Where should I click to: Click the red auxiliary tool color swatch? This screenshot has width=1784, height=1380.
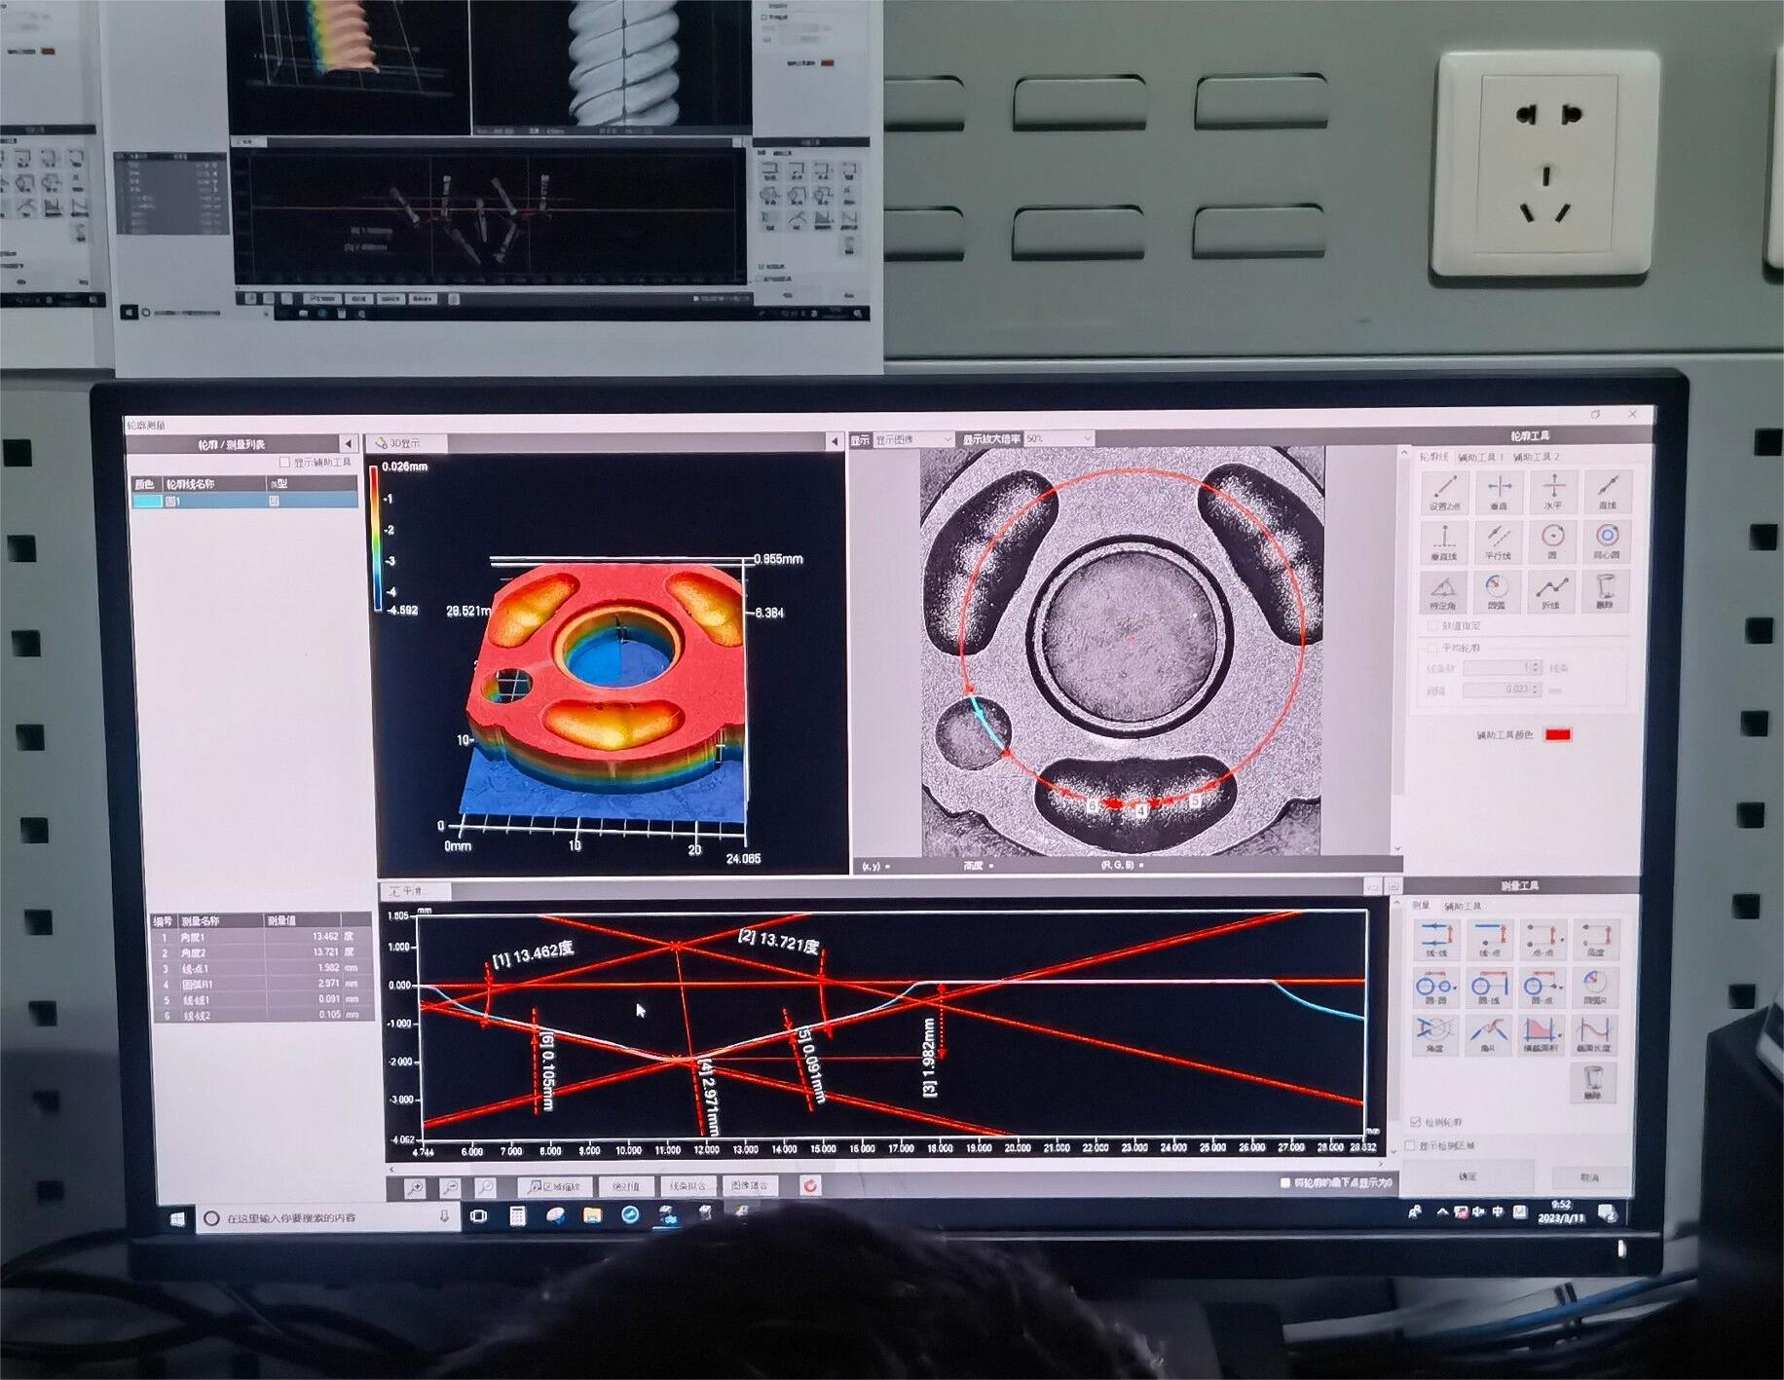click(1558, 734)
